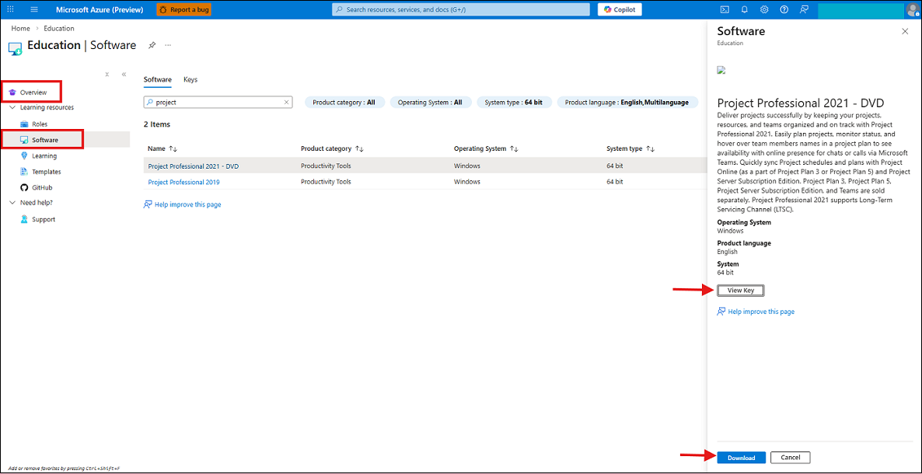The height and width of the screenshot is (474, 922).
Task: Open portal settings gear icon
Action: pos(764,9)
